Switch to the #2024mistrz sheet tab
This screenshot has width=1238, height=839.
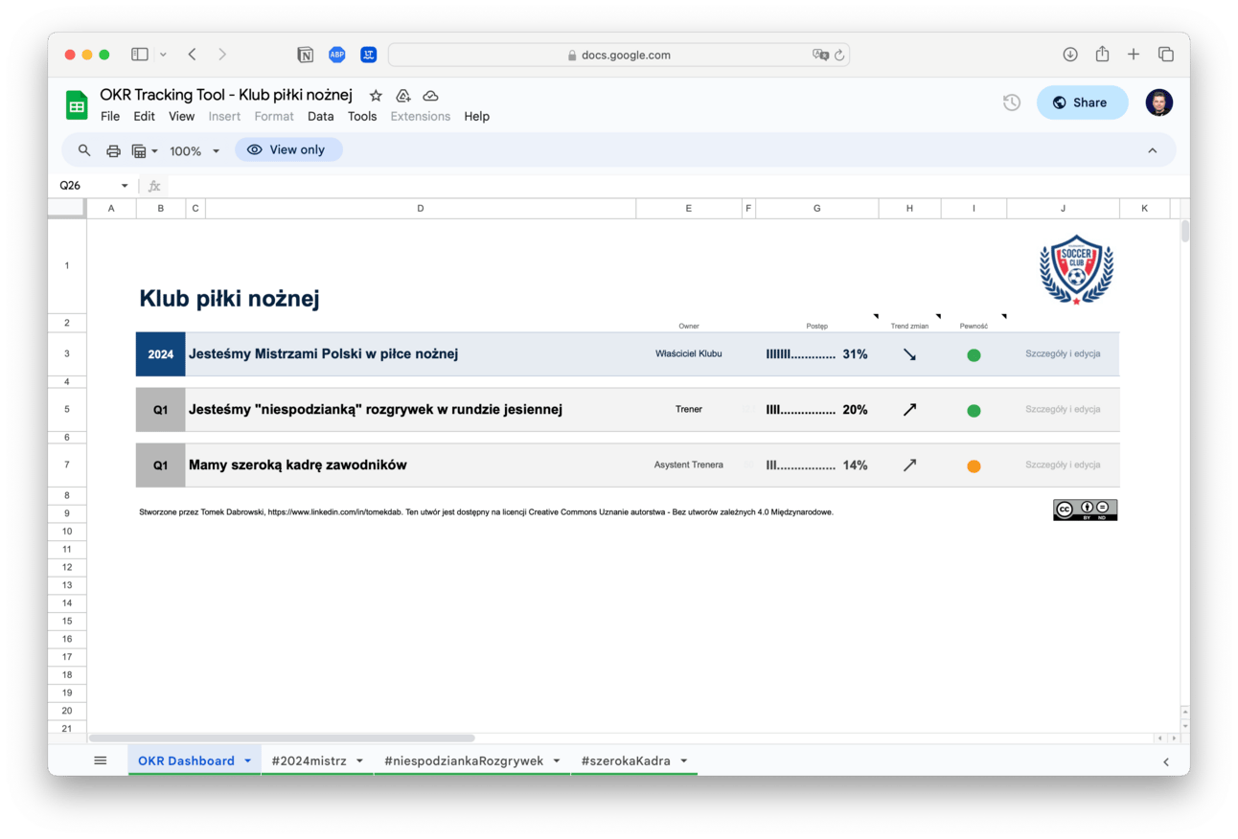309,760
